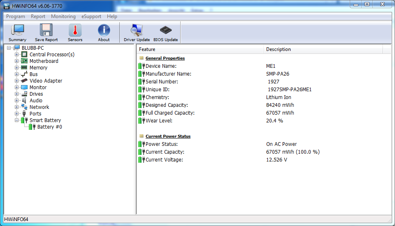Click the Monitor tree icon
This screenshot has height=226, width=395.
point(24,88)
